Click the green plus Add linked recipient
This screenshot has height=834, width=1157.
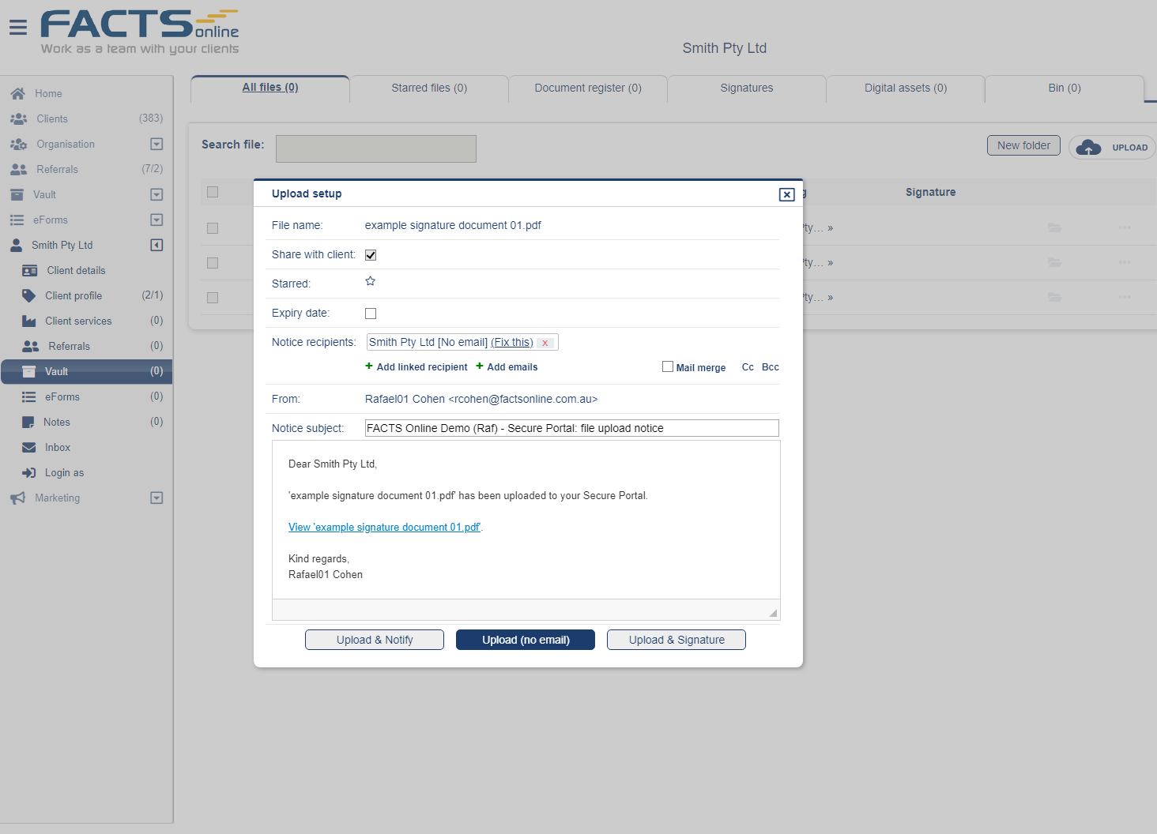tap(369, 366)
